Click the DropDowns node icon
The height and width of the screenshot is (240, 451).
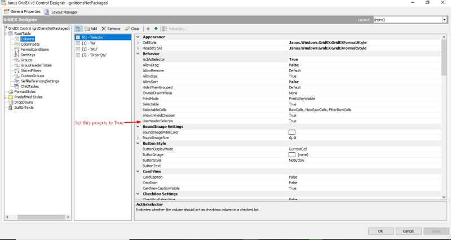[11, 102]
